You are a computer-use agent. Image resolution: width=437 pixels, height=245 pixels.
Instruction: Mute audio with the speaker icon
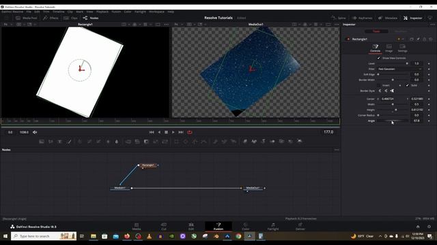(x=35, y=132)
